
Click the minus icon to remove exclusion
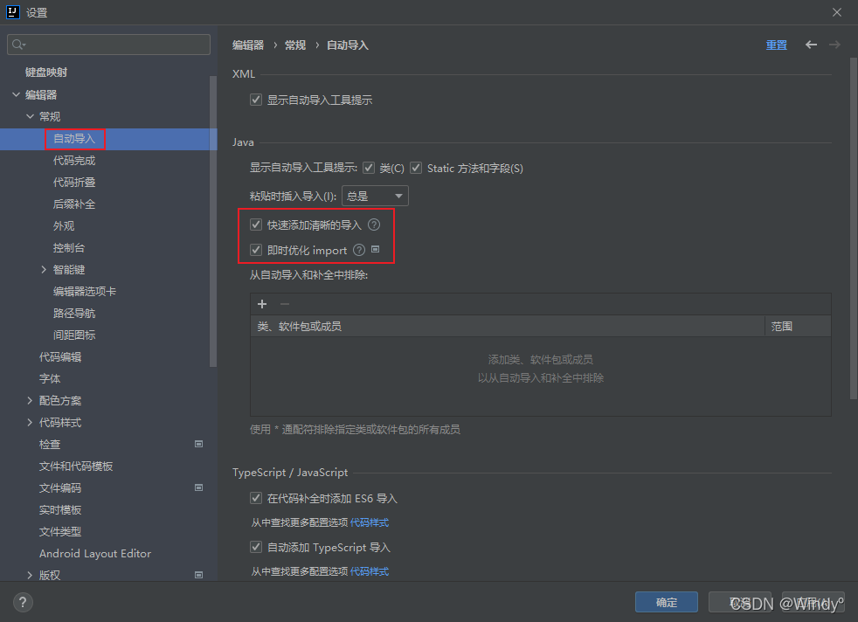click(285, 304)
